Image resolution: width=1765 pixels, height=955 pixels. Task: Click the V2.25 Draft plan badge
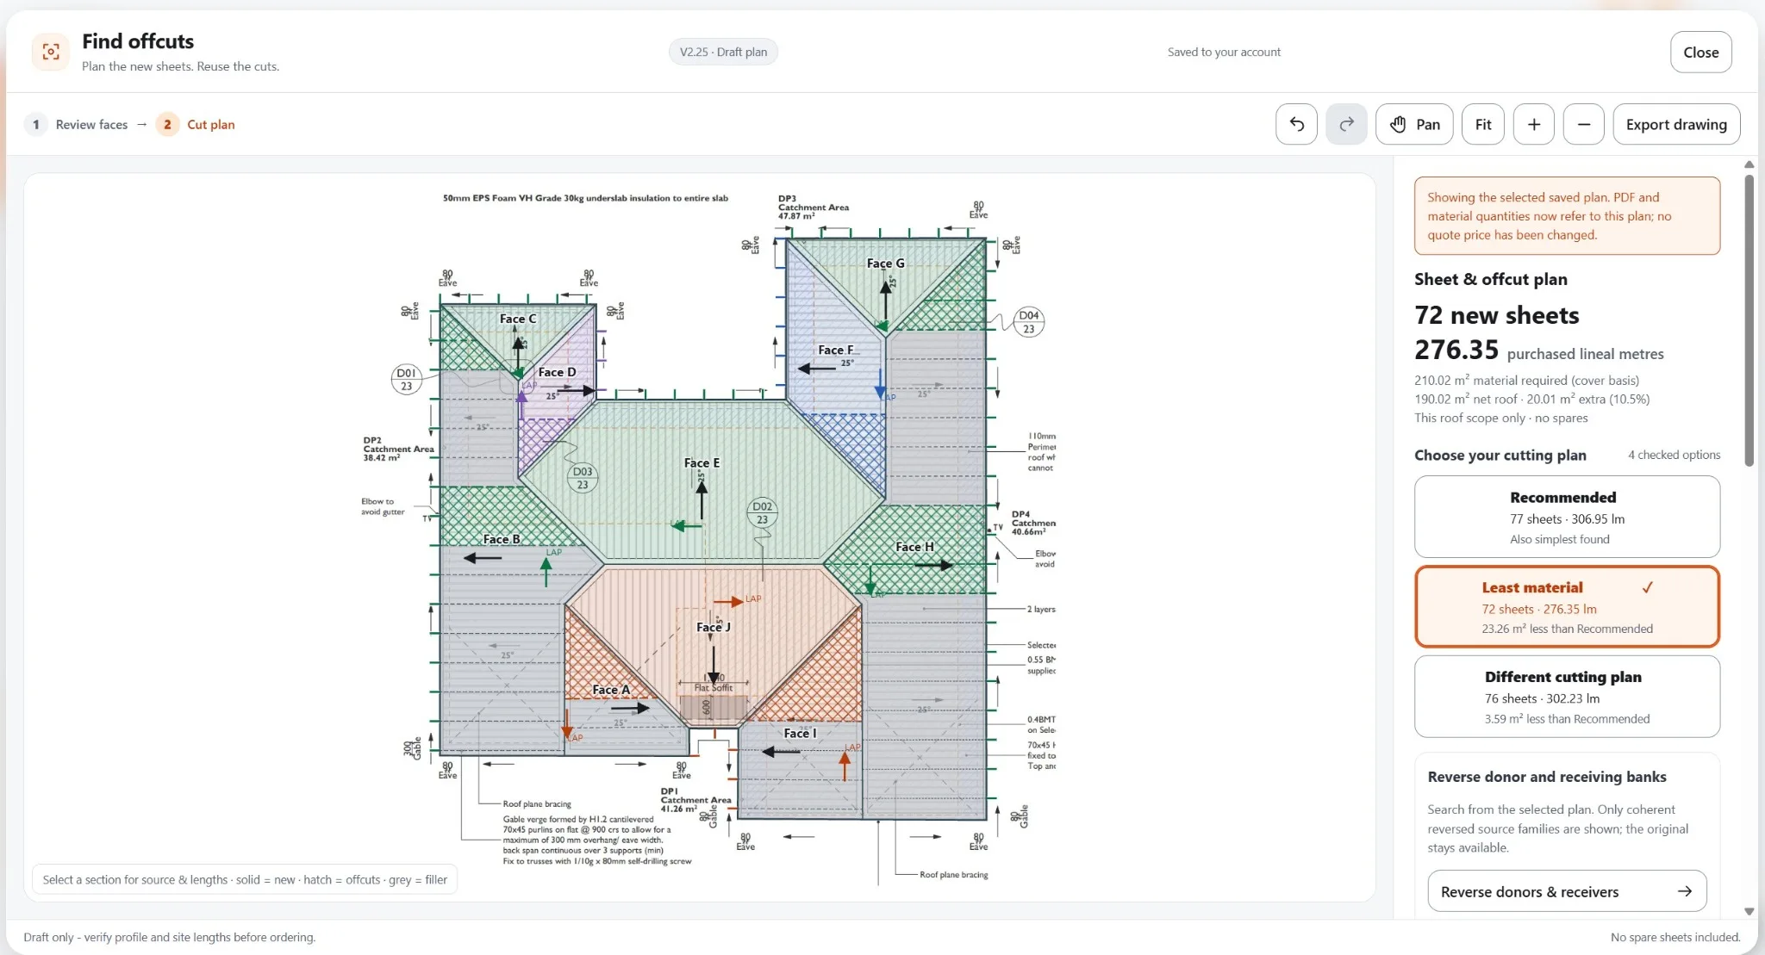(723, 52)
